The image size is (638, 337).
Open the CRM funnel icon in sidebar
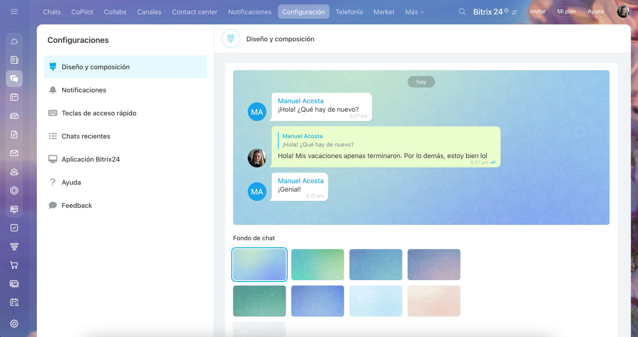point(14,246)
